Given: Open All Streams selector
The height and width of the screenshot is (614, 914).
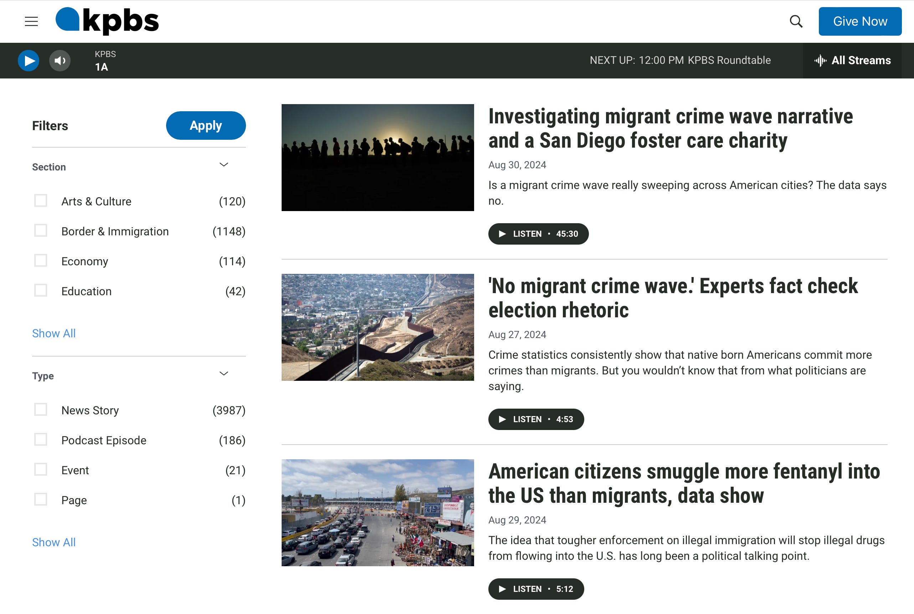Looking at the screenshot, I should 852,60.
